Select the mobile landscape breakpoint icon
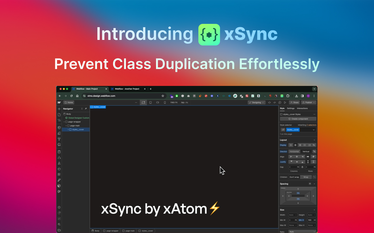 pos(157,103)
